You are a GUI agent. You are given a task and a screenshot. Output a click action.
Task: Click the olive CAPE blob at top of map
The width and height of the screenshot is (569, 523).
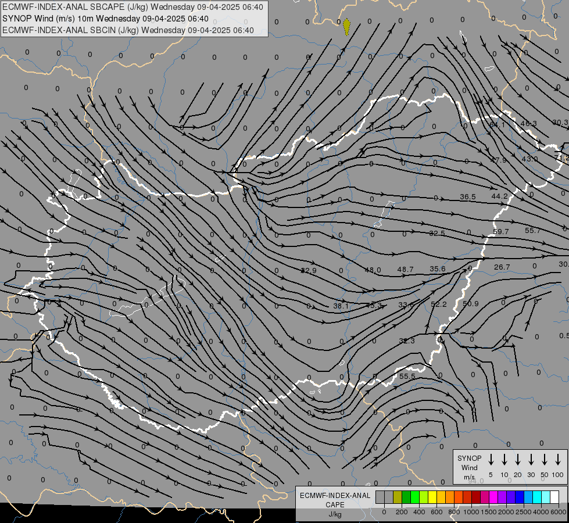[346, 27]
